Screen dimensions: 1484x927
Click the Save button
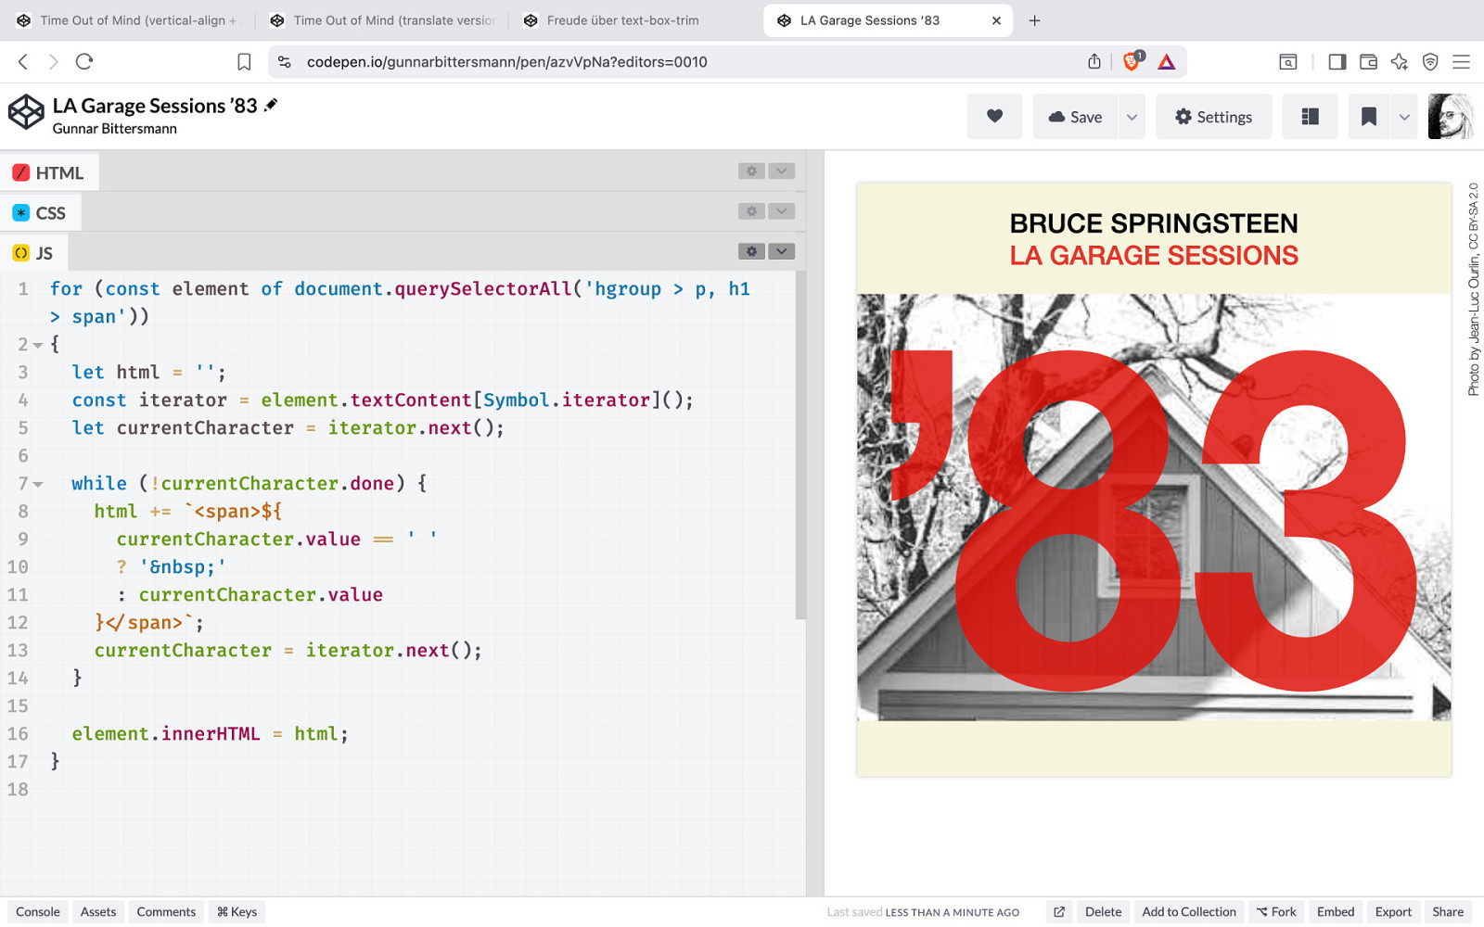(x=1075, y=117)
